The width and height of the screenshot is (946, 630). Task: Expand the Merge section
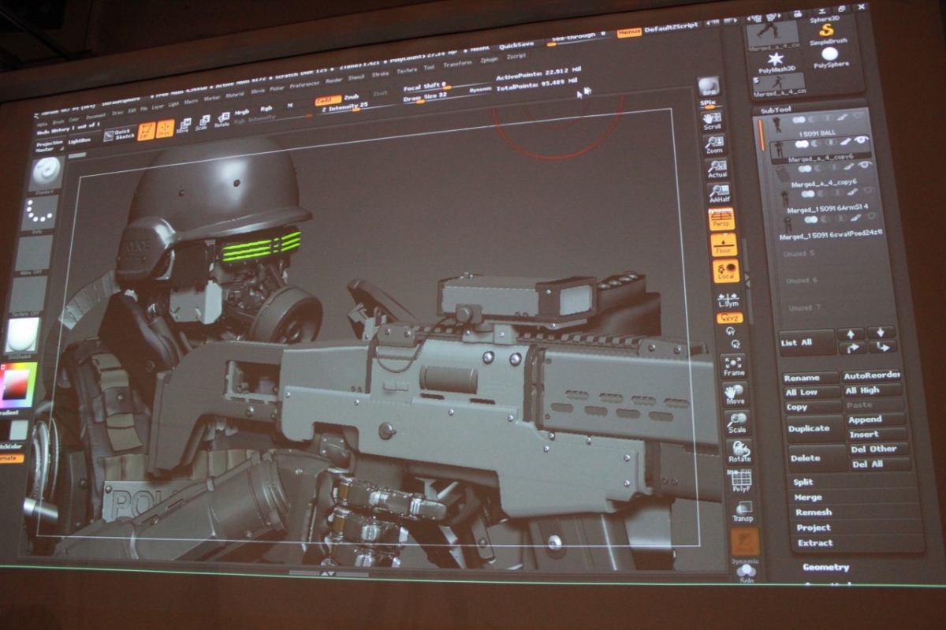pyautogui.click(x=808, y=497)
